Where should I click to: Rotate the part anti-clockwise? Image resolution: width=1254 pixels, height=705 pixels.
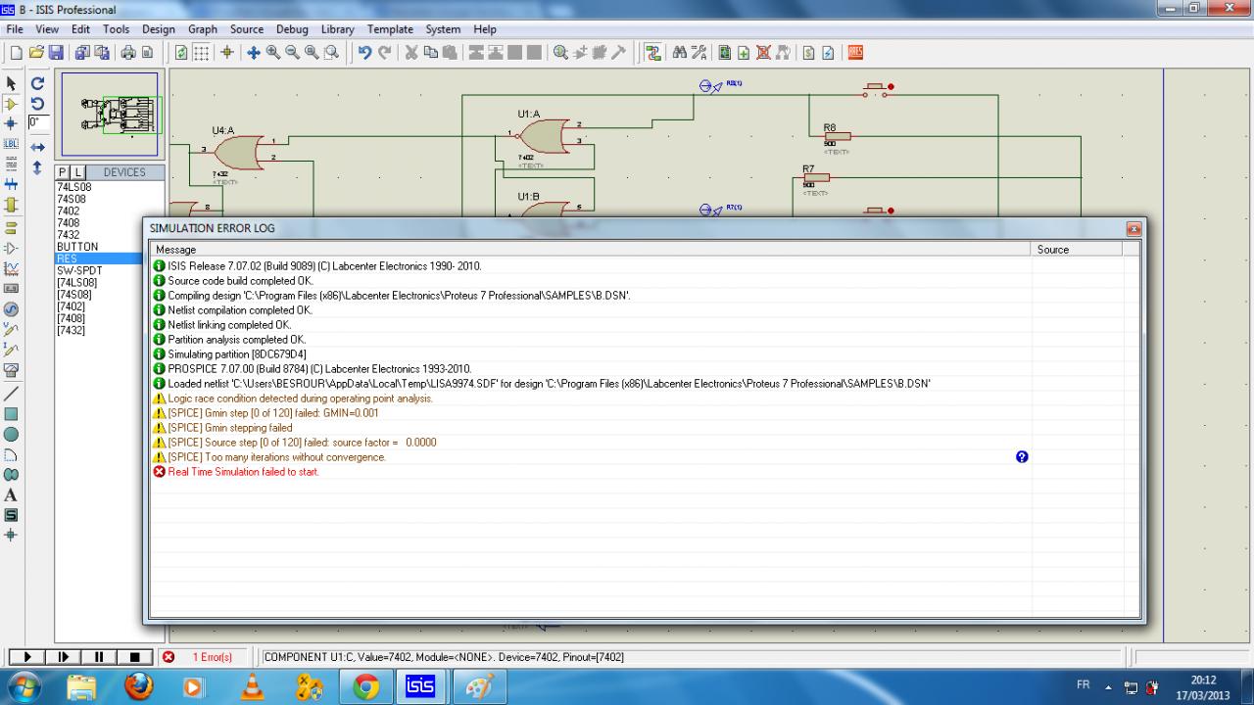[x=38, y=104]
